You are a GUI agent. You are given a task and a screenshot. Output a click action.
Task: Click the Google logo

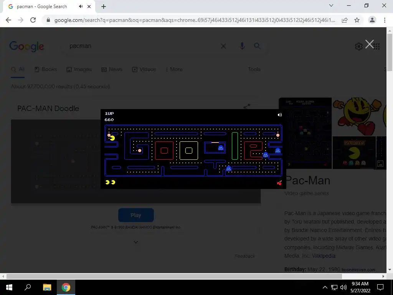tap(26, 46)
